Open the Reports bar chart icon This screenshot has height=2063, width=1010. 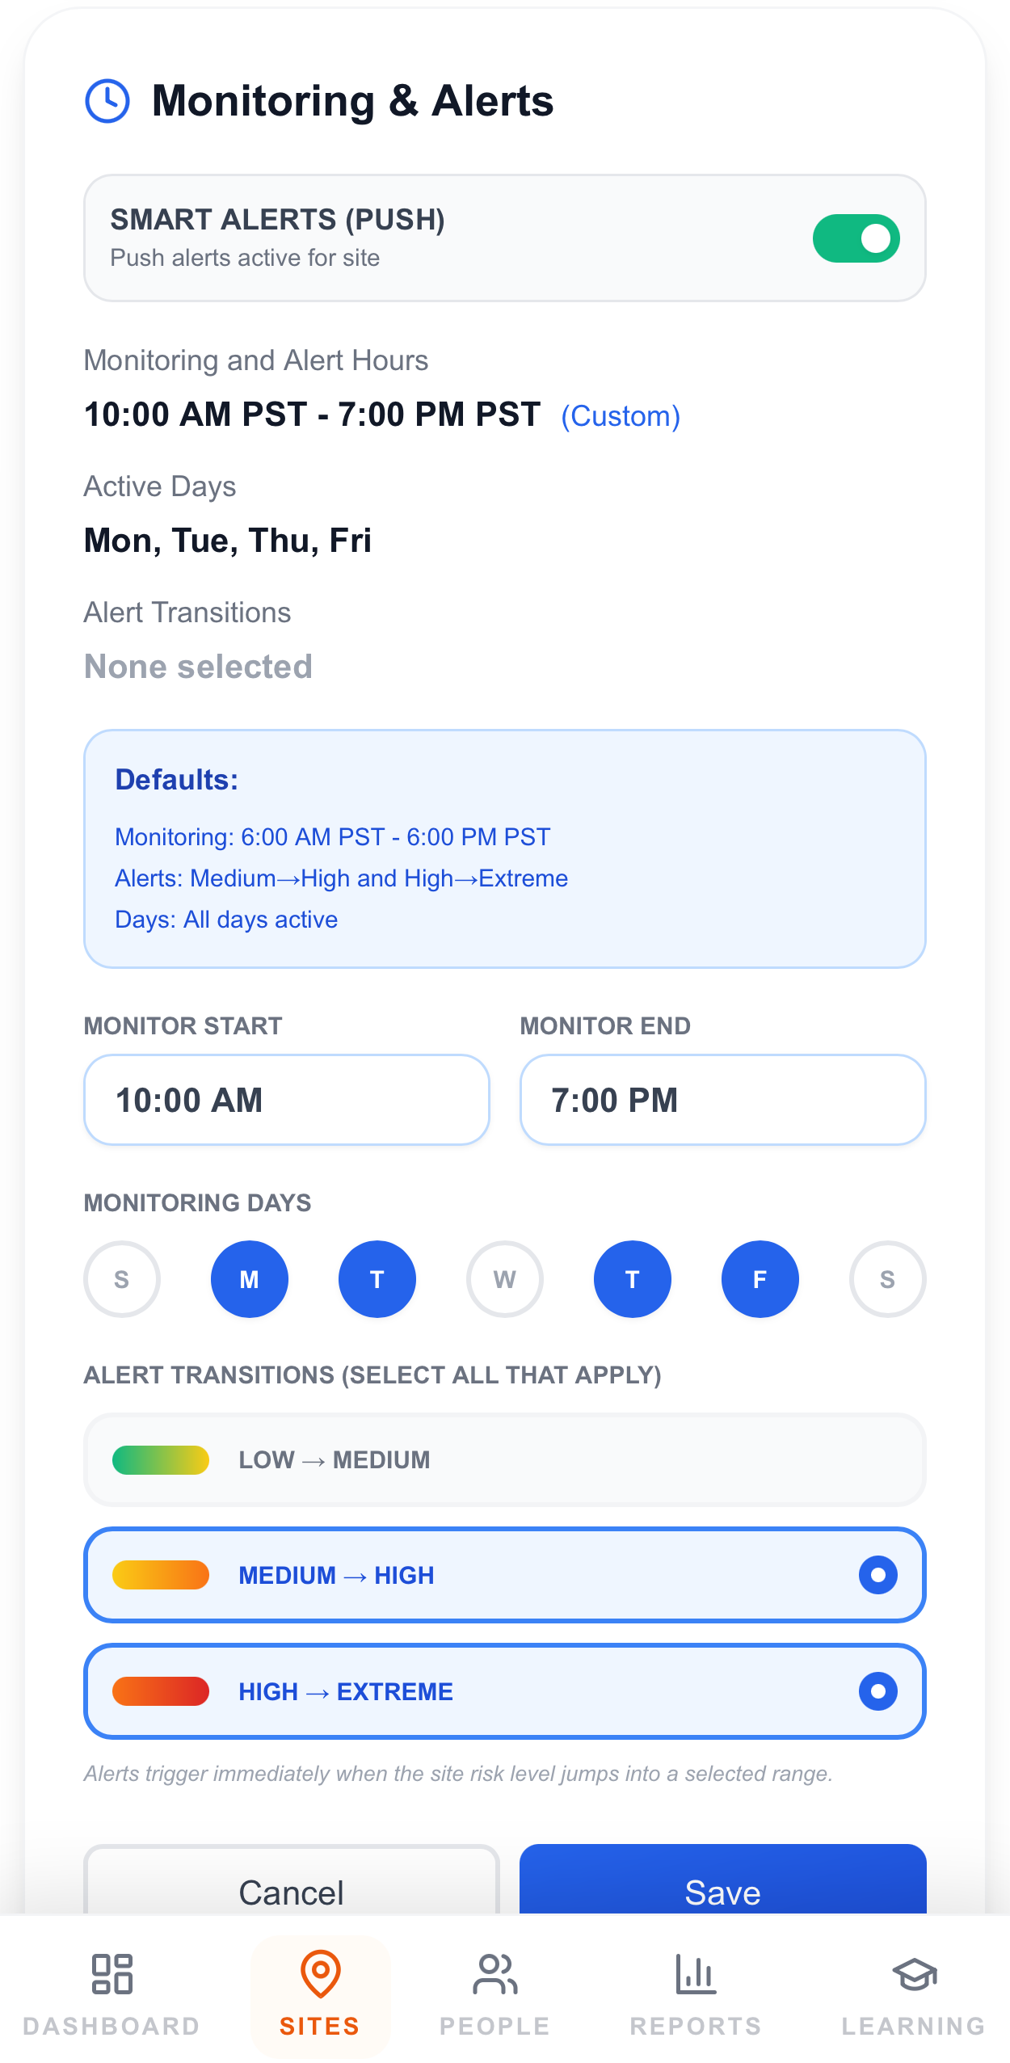[696, 1974]
